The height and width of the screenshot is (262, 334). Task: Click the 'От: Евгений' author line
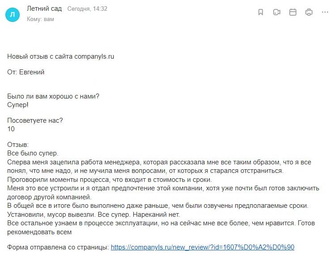click(x=26, y=72)
